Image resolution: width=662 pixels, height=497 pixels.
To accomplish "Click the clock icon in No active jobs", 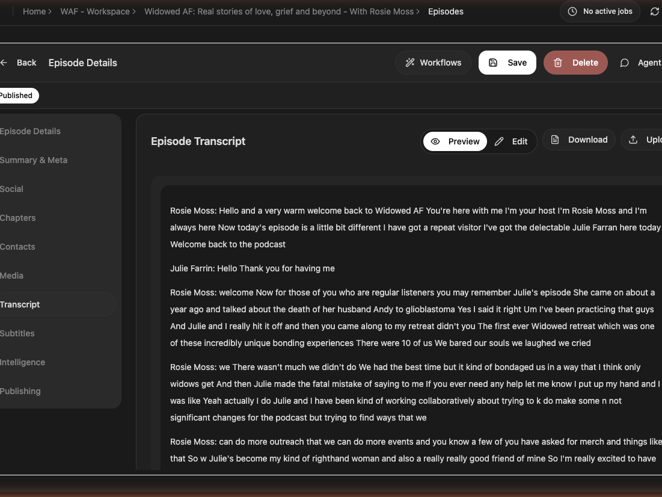I will [572, 11].
